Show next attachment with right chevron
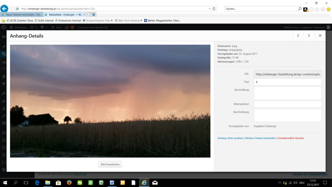332x187 pixels. point(309,36)
